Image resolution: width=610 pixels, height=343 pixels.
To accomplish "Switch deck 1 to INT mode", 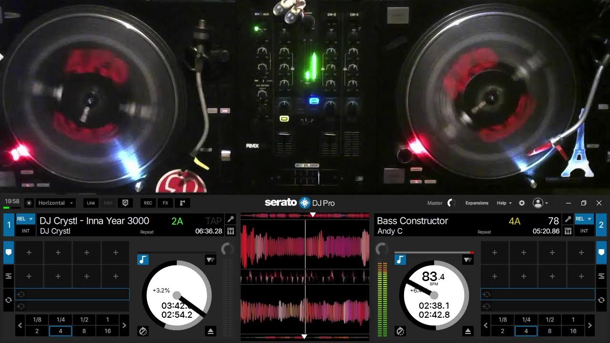I will coord(26,231).
